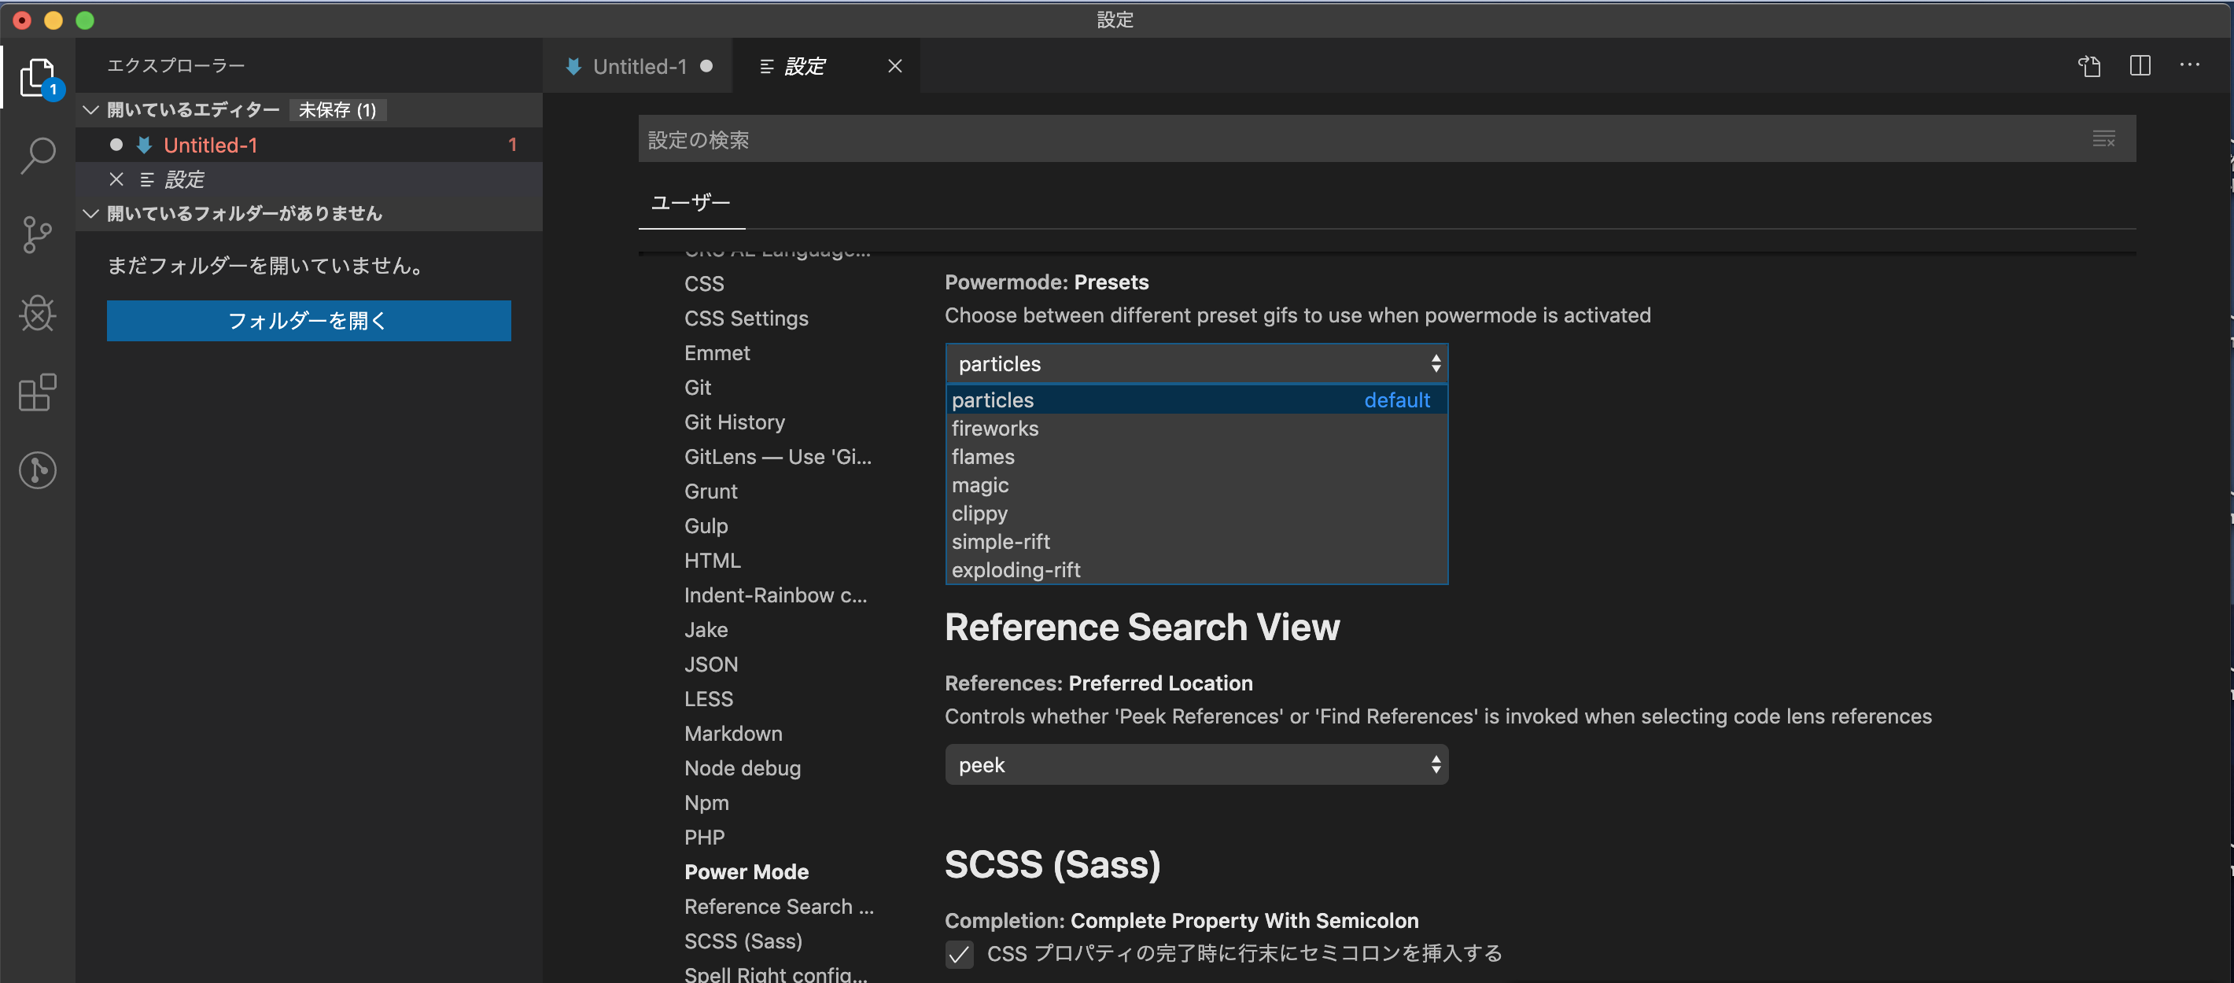2234x983 pixels.
Task: Click the Run and Debug icon in sidebar
Action: [x=37, y=312]
